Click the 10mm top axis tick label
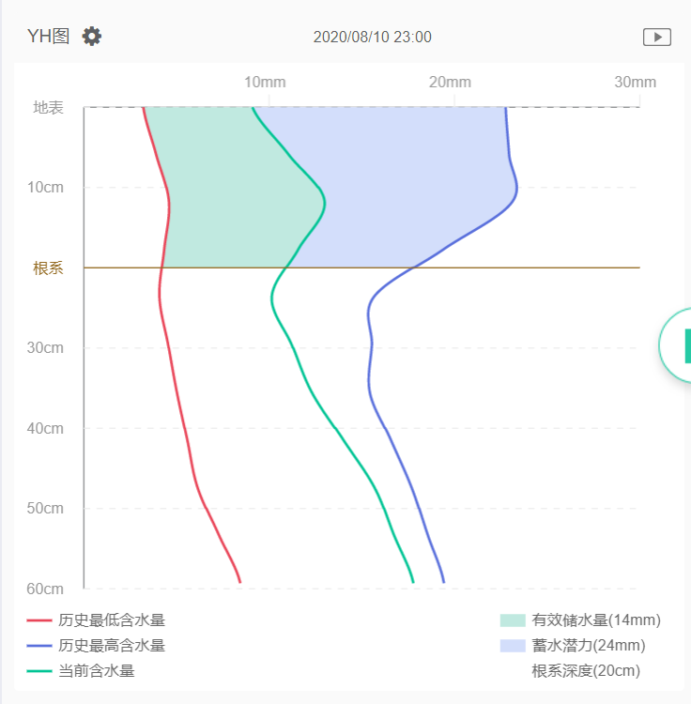 (x=265, y=83)
